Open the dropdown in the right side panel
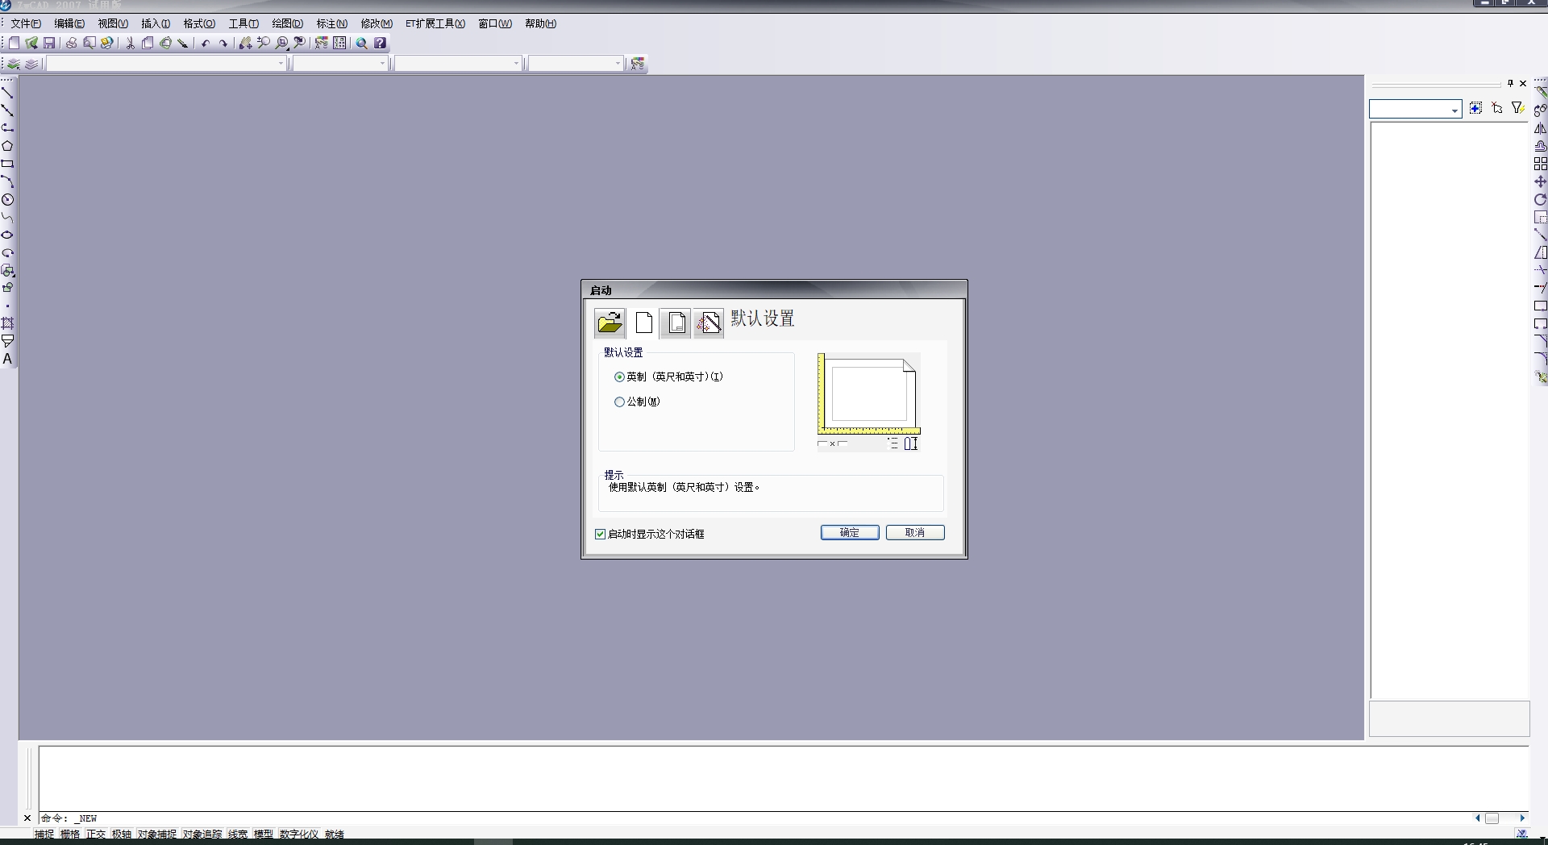The width and height of the screenshot is (1548, 845). pos(1454,110)
